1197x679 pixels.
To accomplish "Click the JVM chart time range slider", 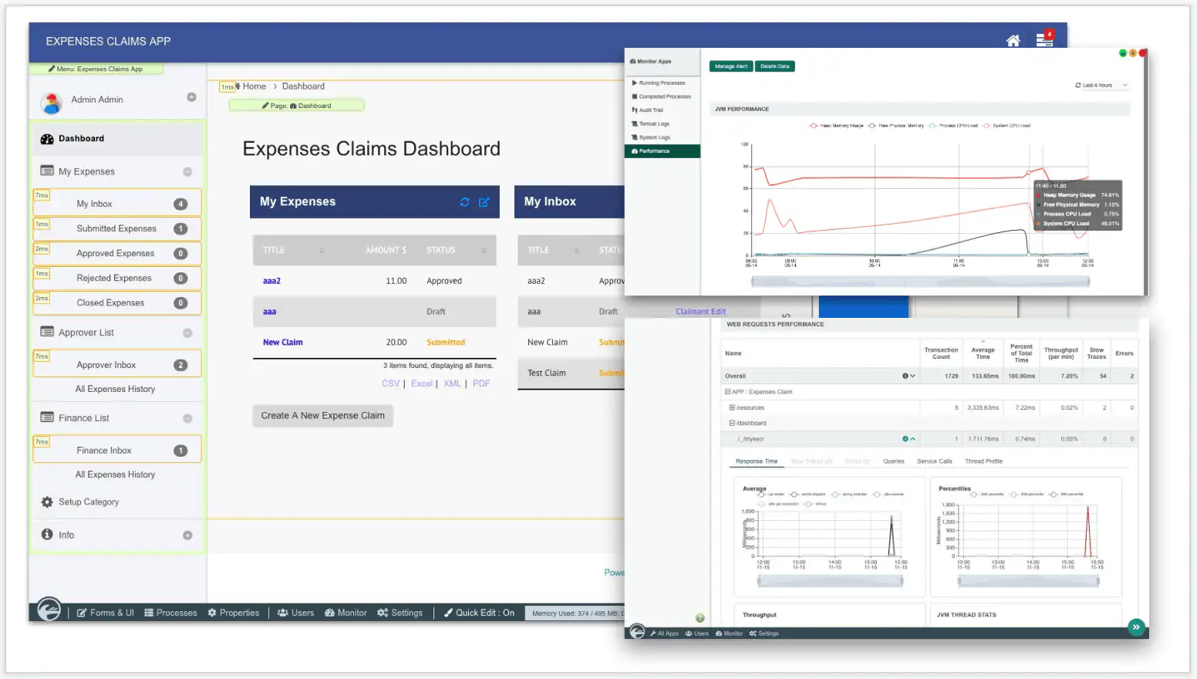I will click(x=920, y=282).
